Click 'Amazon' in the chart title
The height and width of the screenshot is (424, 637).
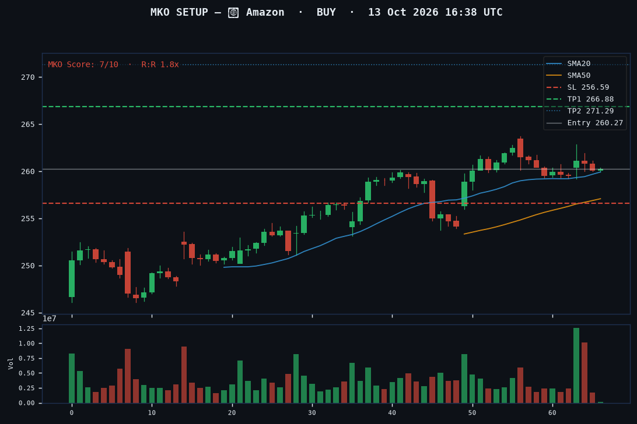[x=265, y=12]
